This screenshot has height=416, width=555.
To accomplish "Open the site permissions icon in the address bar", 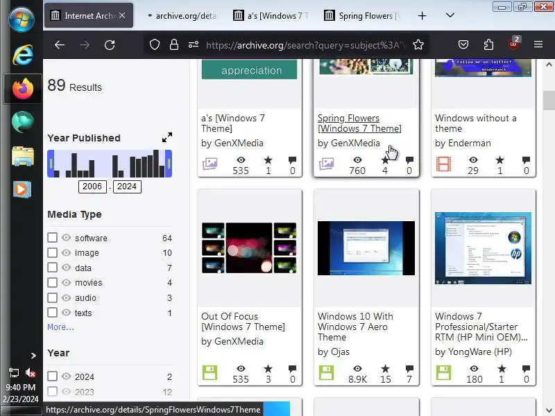I will click(x=194, y=45).
